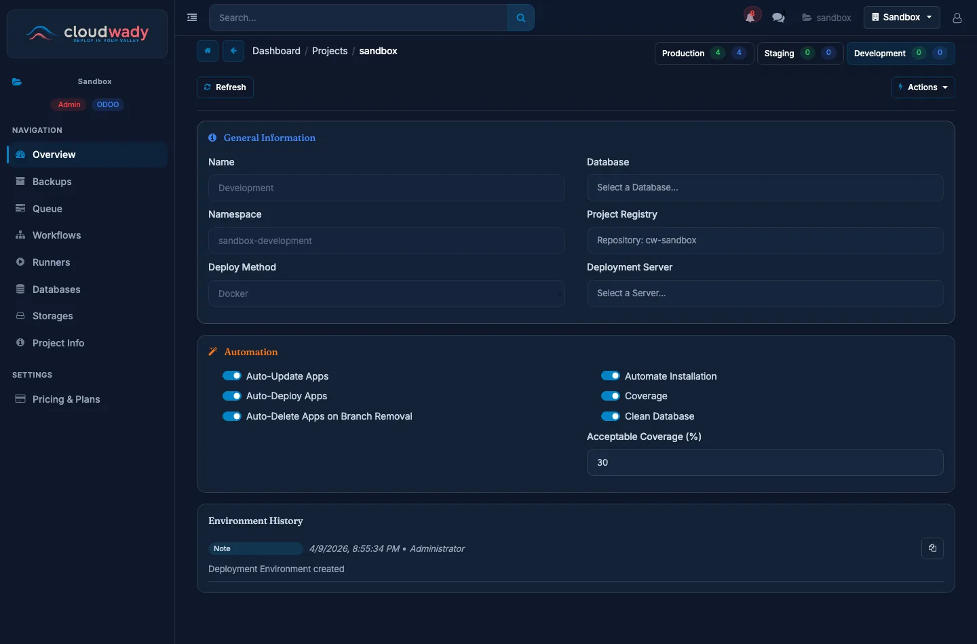Click the cloudwady logo

[x=87, y=33]
